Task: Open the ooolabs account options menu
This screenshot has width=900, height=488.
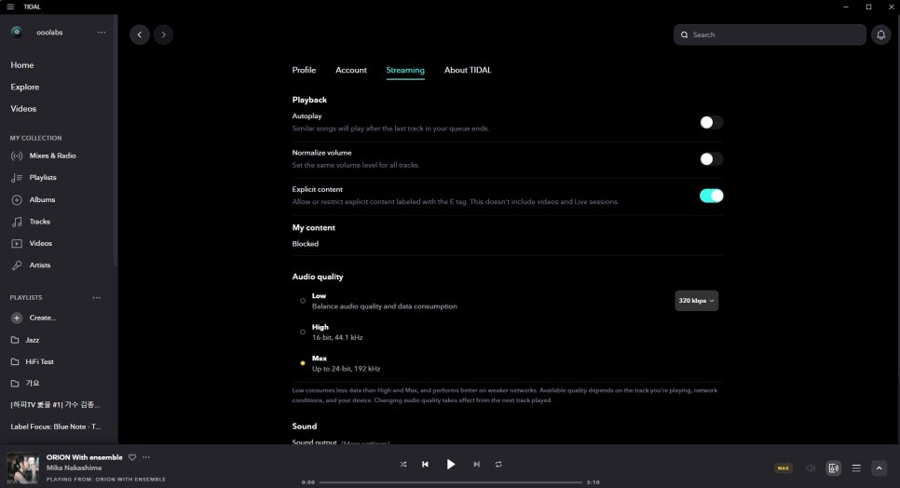Action: click(x=102, y=32)
